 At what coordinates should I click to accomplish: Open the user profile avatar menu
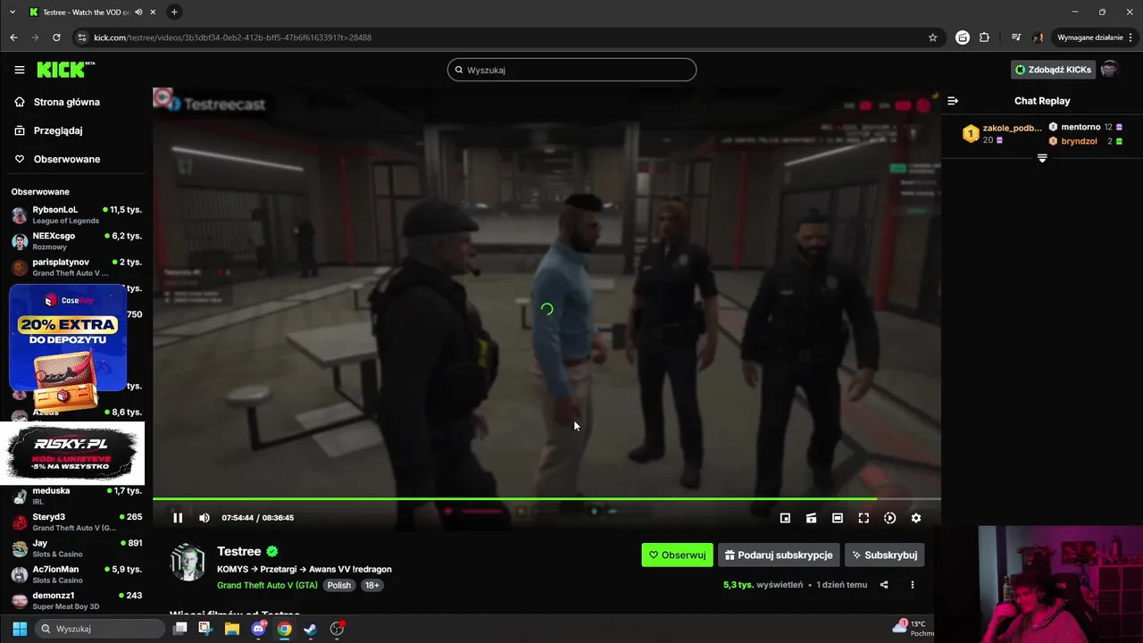coord(1109,70)
